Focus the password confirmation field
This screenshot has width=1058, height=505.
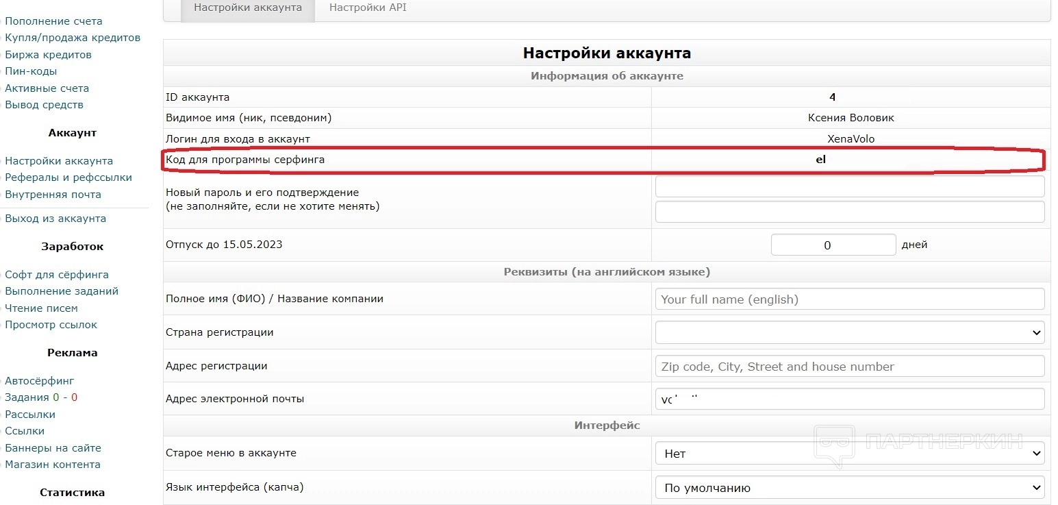pyautogui.click(x=850, y=212)
